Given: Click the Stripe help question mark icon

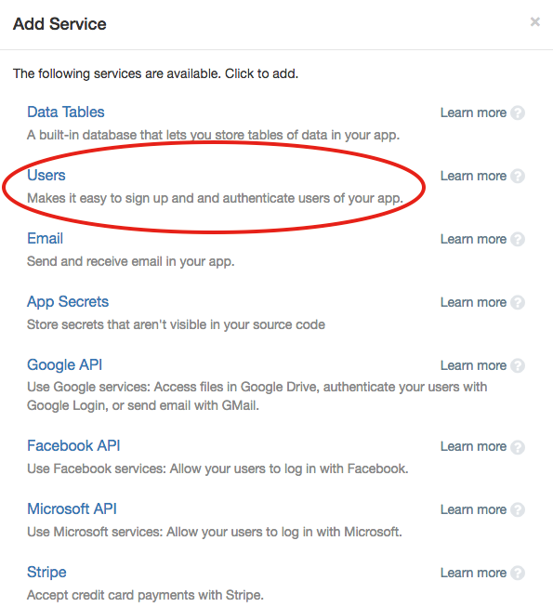Looking at the screenshot, I should [x=518, y=573].
